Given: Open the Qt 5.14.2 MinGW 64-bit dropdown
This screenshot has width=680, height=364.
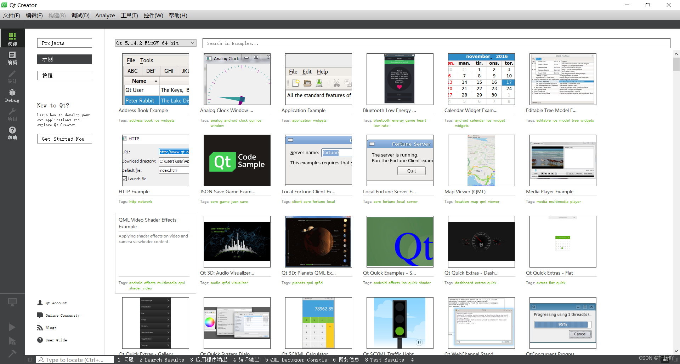Looking at the screenshot, I should pos(156,43).
